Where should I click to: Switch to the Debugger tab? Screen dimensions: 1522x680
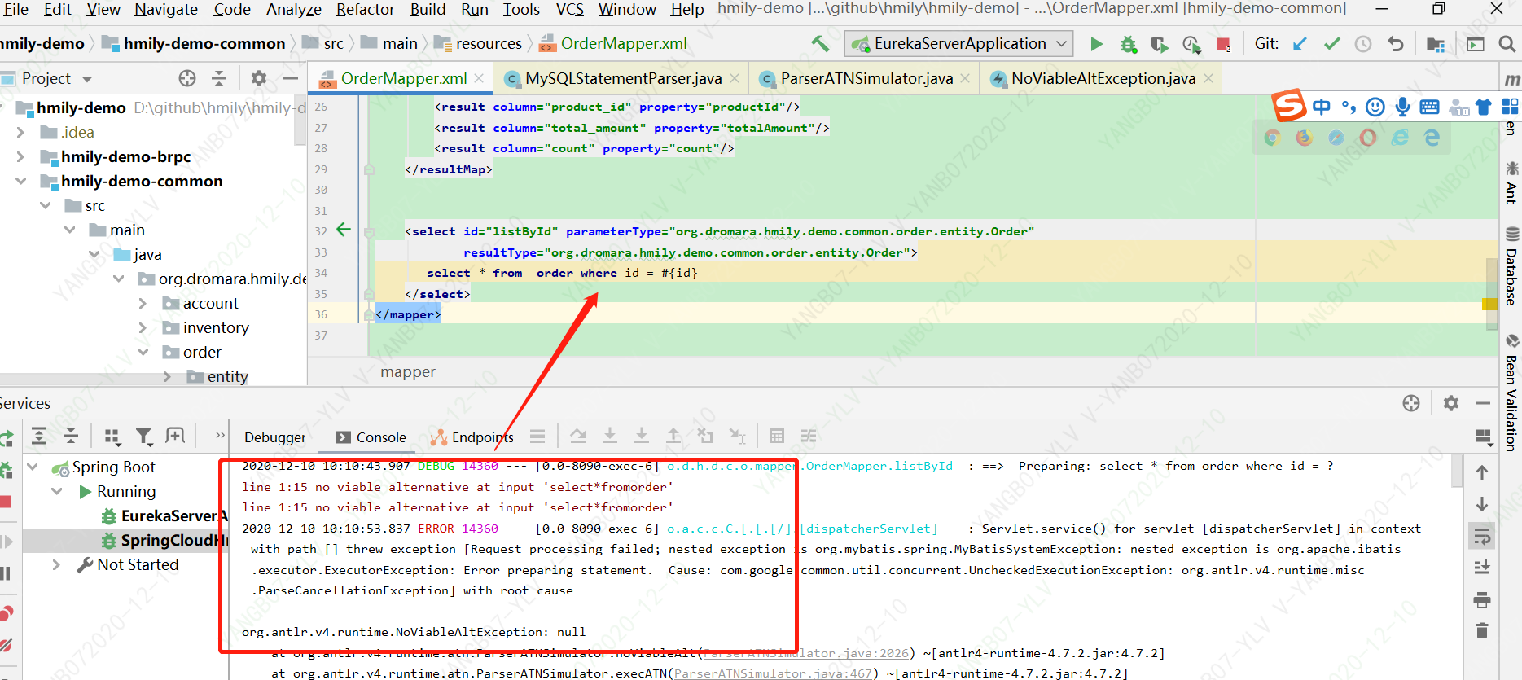(x=275, y=437)
